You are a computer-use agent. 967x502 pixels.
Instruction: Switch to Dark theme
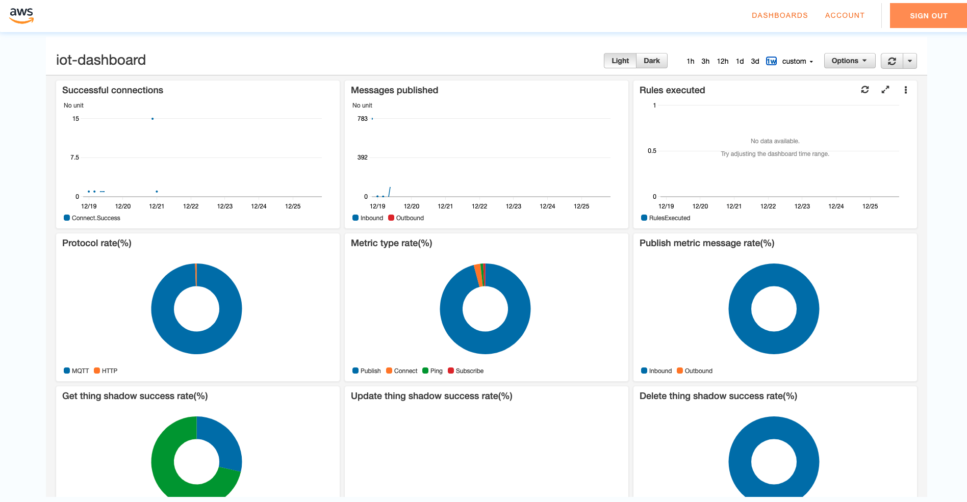click(652, 61)
